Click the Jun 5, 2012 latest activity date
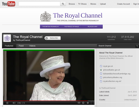This screenshot has height=107, width=139. tap(132, 92)
